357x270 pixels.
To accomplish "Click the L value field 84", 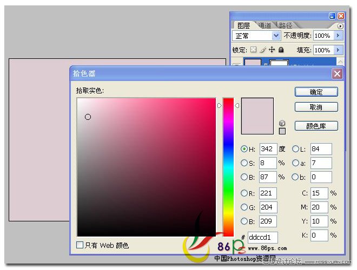I will [321, 149].
